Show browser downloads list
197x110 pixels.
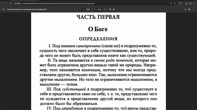186,3
